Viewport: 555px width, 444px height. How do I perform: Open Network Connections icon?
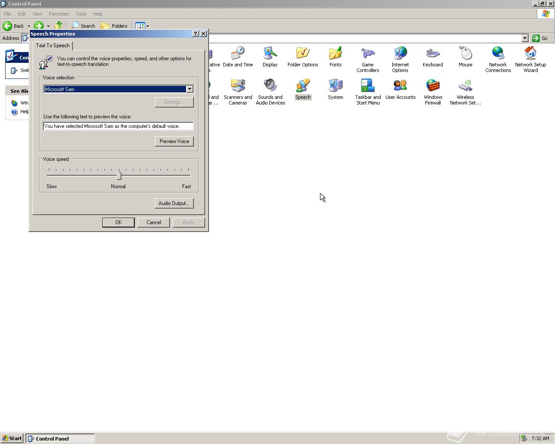click(x=498, y=59)
